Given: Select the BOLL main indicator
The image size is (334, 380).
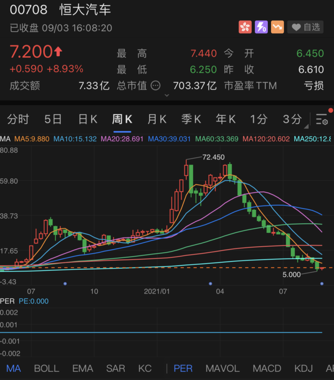Looking at the screenshot, I should [x=46, y=369].
